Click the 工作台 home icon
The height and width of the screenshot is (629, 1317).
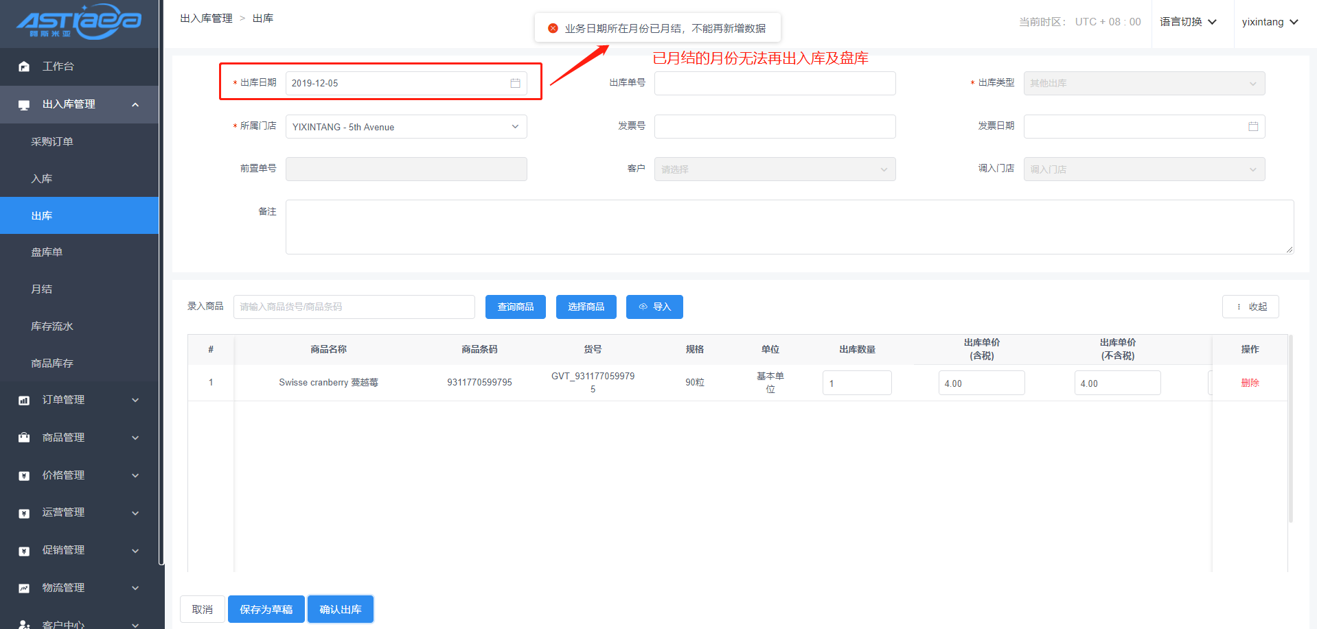click(24, 67)
